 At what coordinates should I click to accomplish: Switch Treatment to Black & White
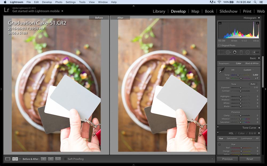pyautogui.click(x=252, y=63)
